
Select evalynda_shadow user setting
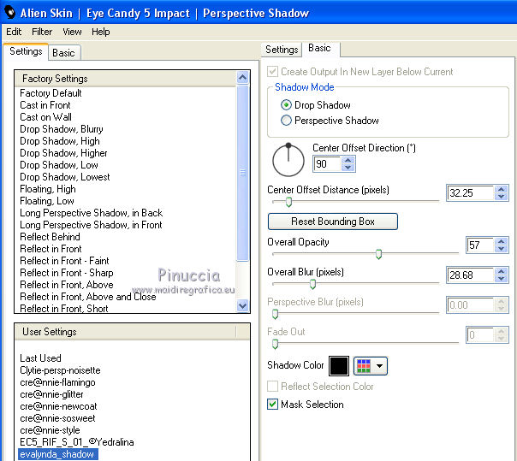pos(57,454)
